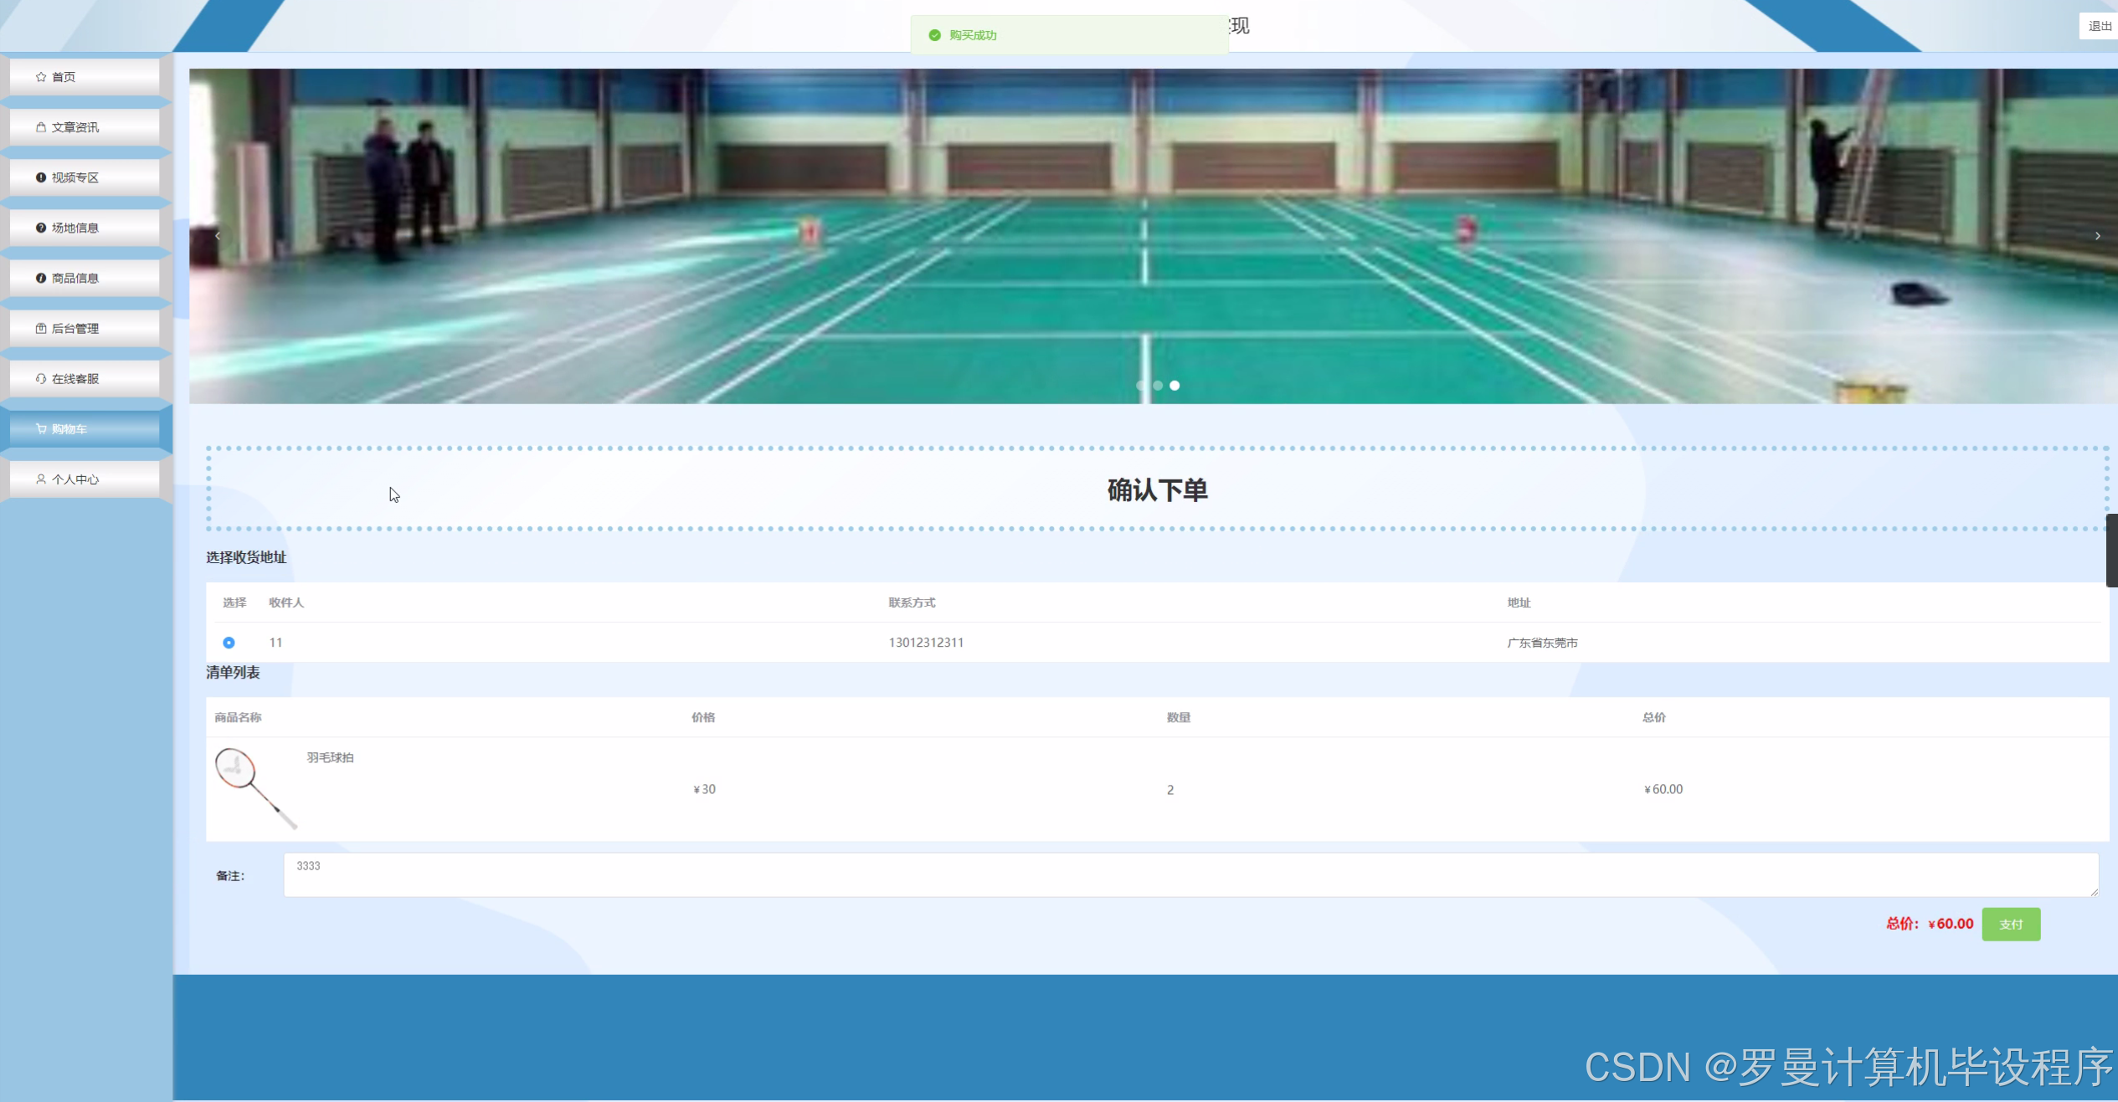Click the 商品信息 sidebar icon
This screenshot has height=1102, width=2118.
click(41, 278)
